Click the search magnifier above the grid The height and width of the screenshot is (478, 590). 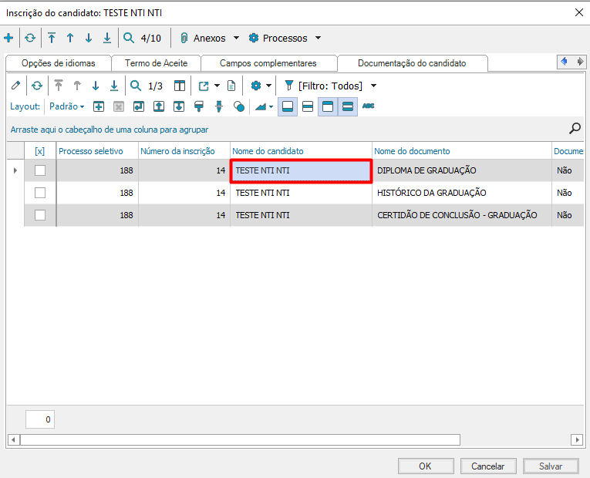click(575, 129)
